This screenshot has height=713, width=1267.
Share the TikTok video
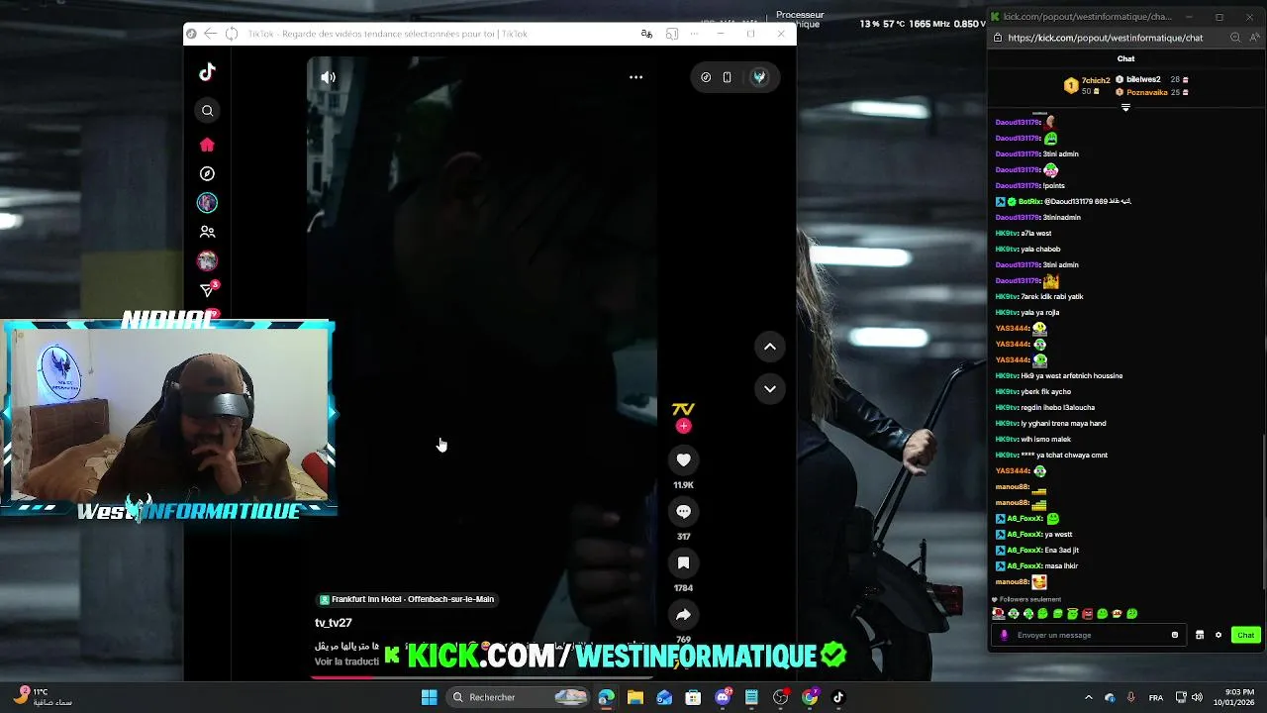[683, 615]
